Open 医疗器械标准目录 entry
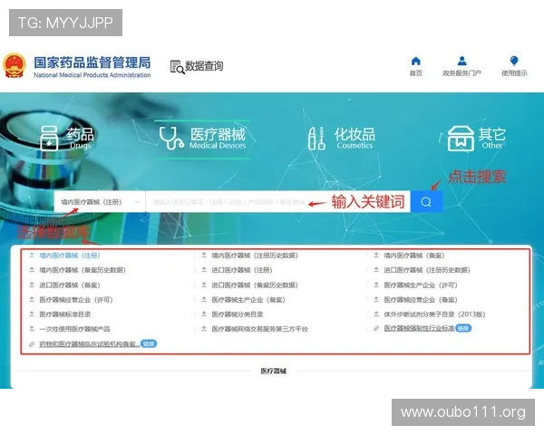 65,314
